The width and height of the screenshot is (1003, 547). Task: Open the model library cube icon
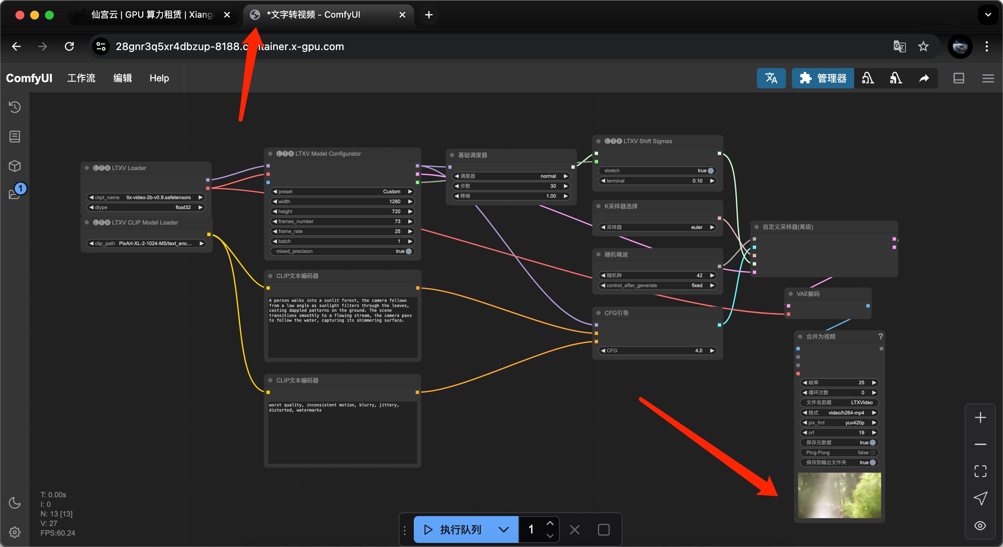[15, 166]
